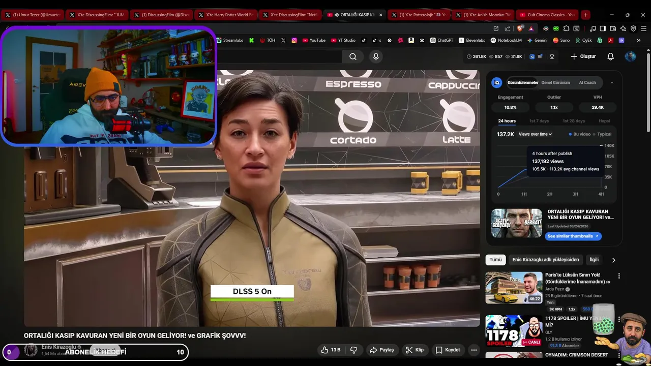Viewport: 651px width, 366px height.
Task: Switch to the Görüntülenmeler tab
Action: tap(523, 82)
